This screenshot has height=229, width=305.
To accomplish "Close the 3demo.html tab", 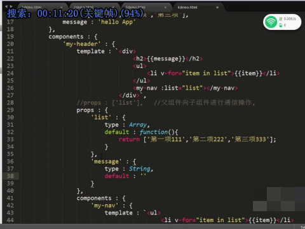I will click(165, 8).
